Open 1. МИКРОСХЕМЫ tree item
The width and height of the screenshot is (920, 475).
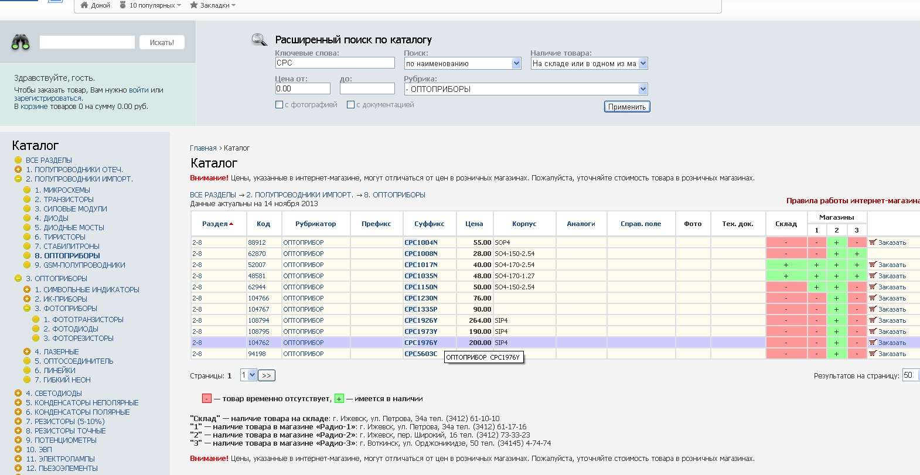click(62, 190)
